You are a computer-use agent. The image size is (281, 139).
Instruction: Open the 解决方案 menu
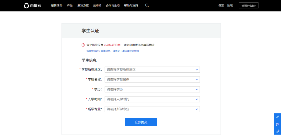point(83,5)
